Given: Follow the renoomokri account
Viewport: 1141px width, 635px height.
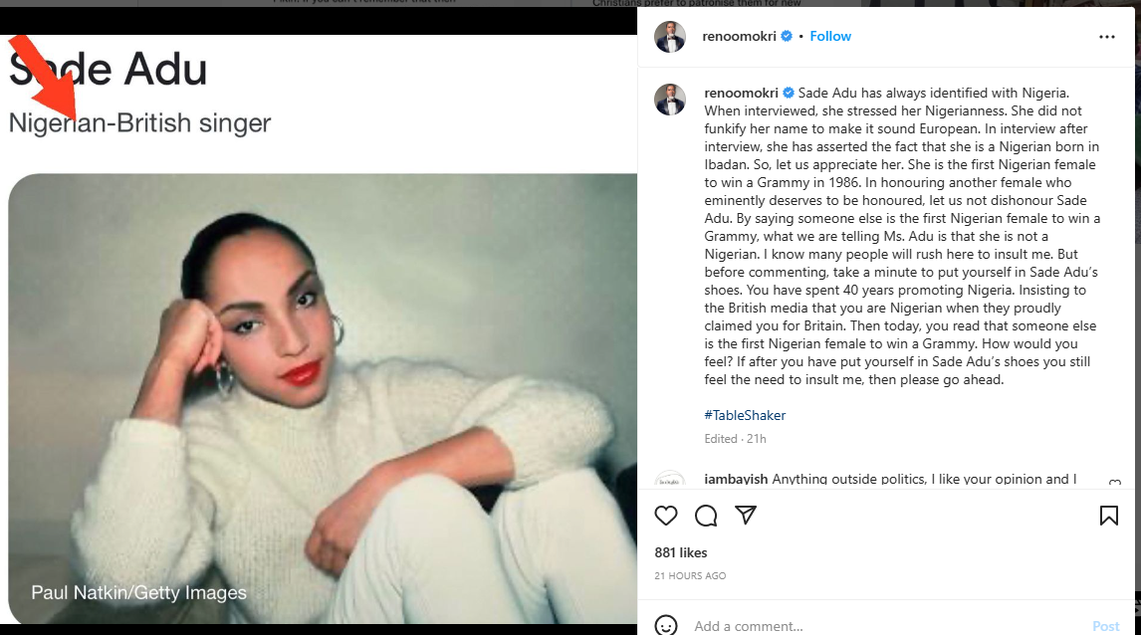Looking at the screenshot, I should coord(830,37).
